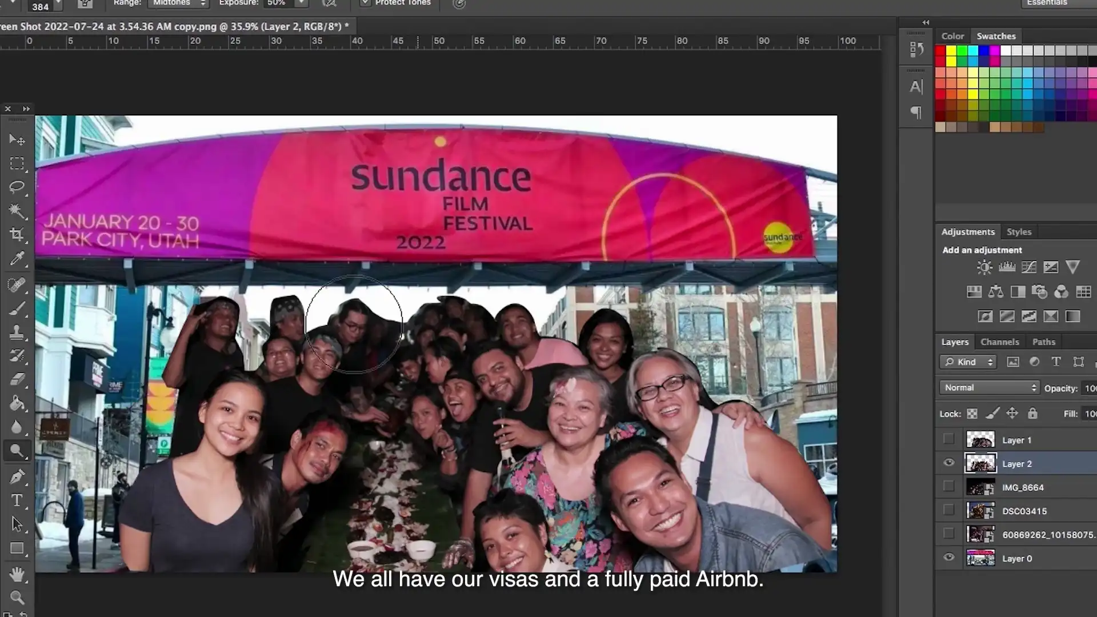
Task: Select the Clone Stamp tool
Action: pos(17,332)
